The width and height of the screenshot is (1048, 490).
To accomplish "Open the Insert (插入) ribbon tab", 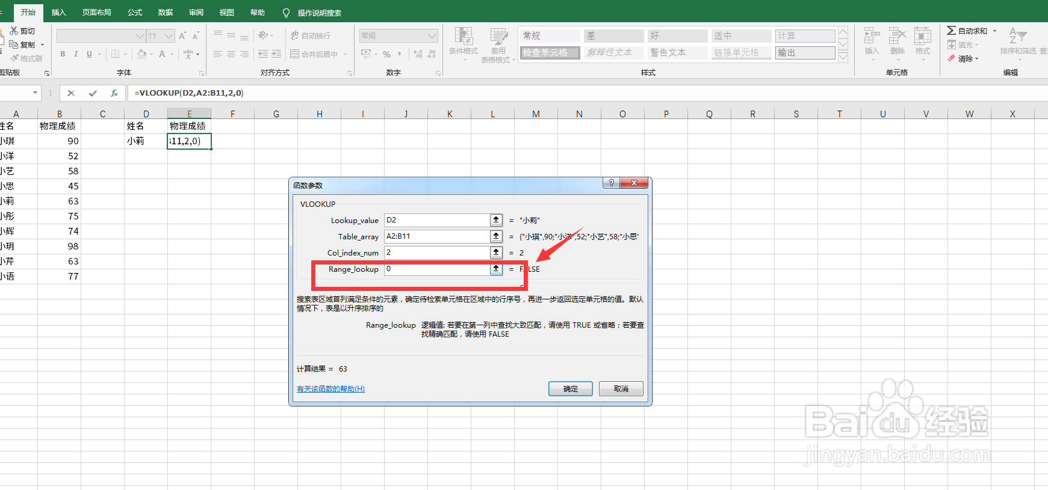I will pyautogui.click(x=58, y=13).
